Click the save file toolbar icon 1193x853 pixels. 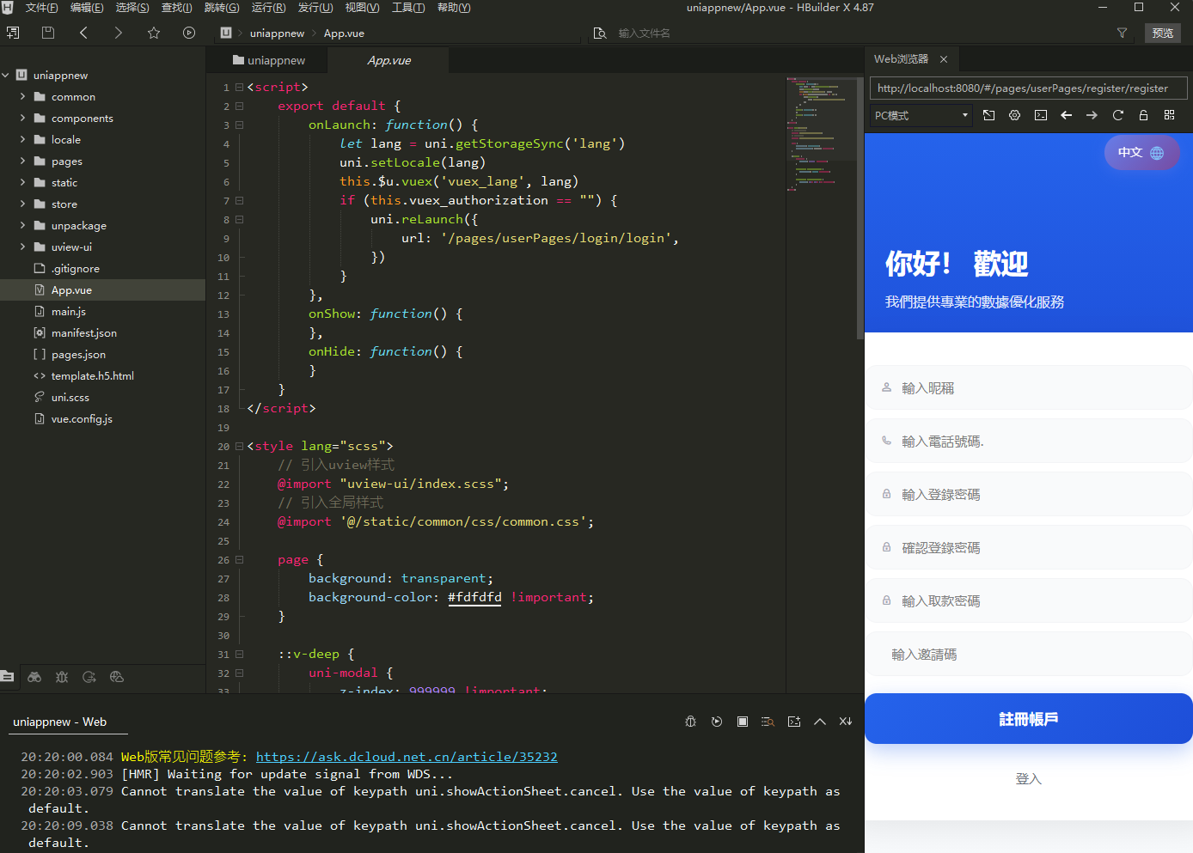coord(48,33)
